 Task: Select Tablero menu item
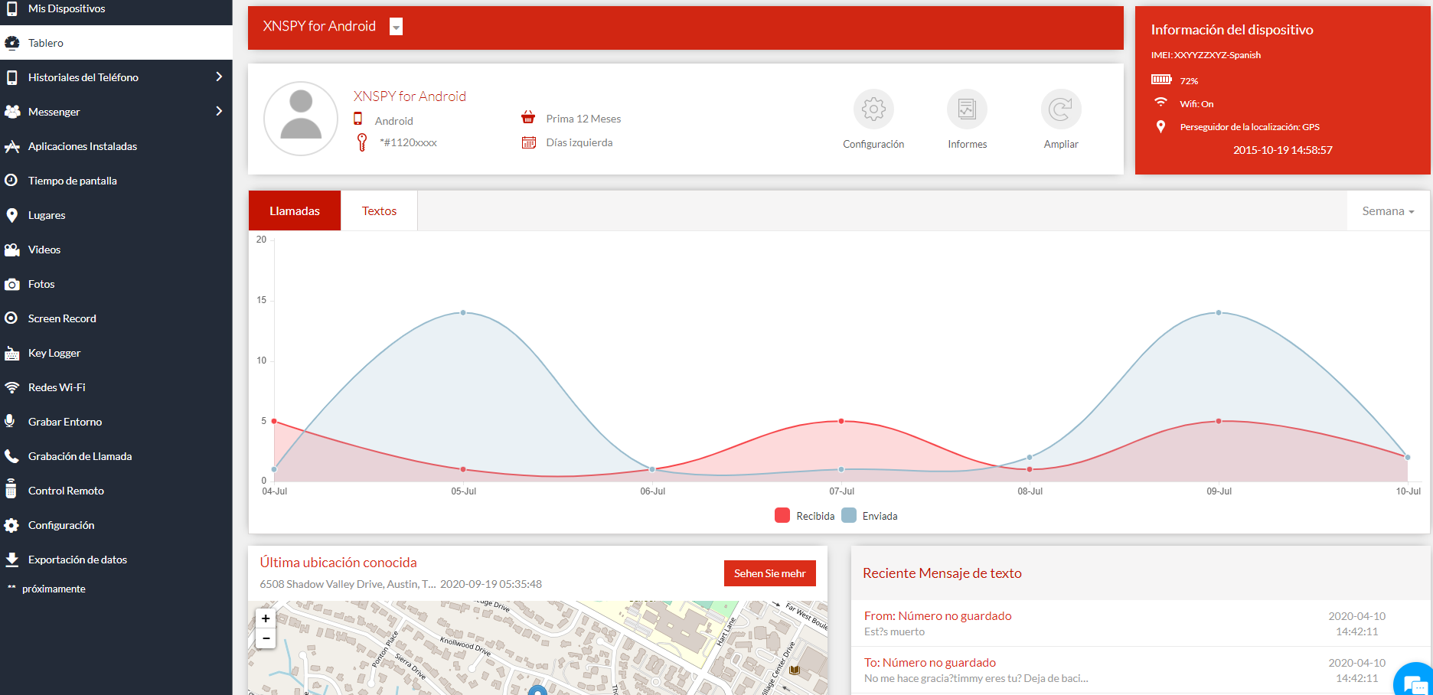coord(116,43)
